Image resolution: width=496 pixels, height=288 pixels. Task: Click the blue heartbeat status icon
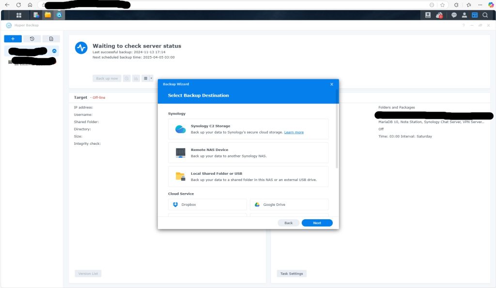81,48
